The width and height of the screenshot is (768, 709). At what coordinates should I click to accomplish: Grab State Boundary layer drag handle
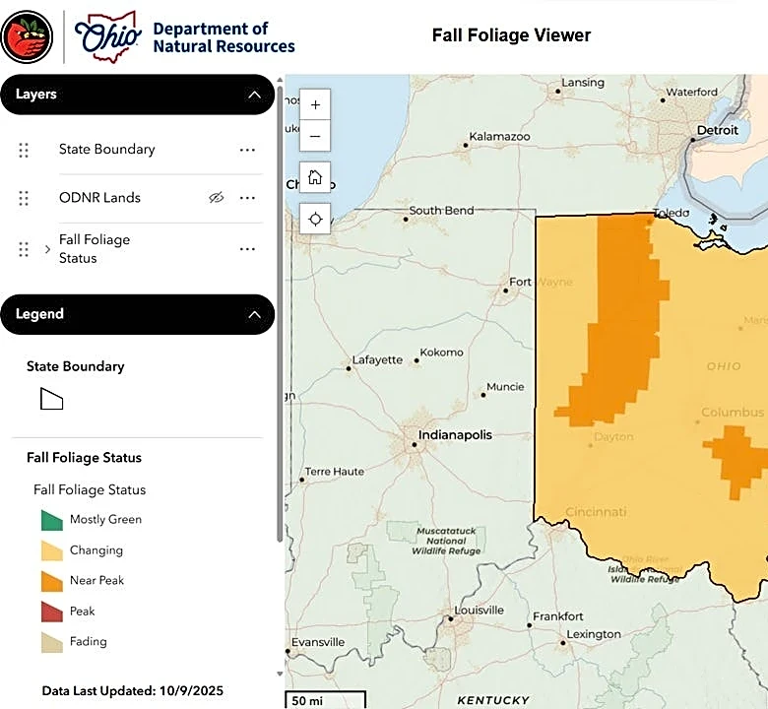pos(24,150)
